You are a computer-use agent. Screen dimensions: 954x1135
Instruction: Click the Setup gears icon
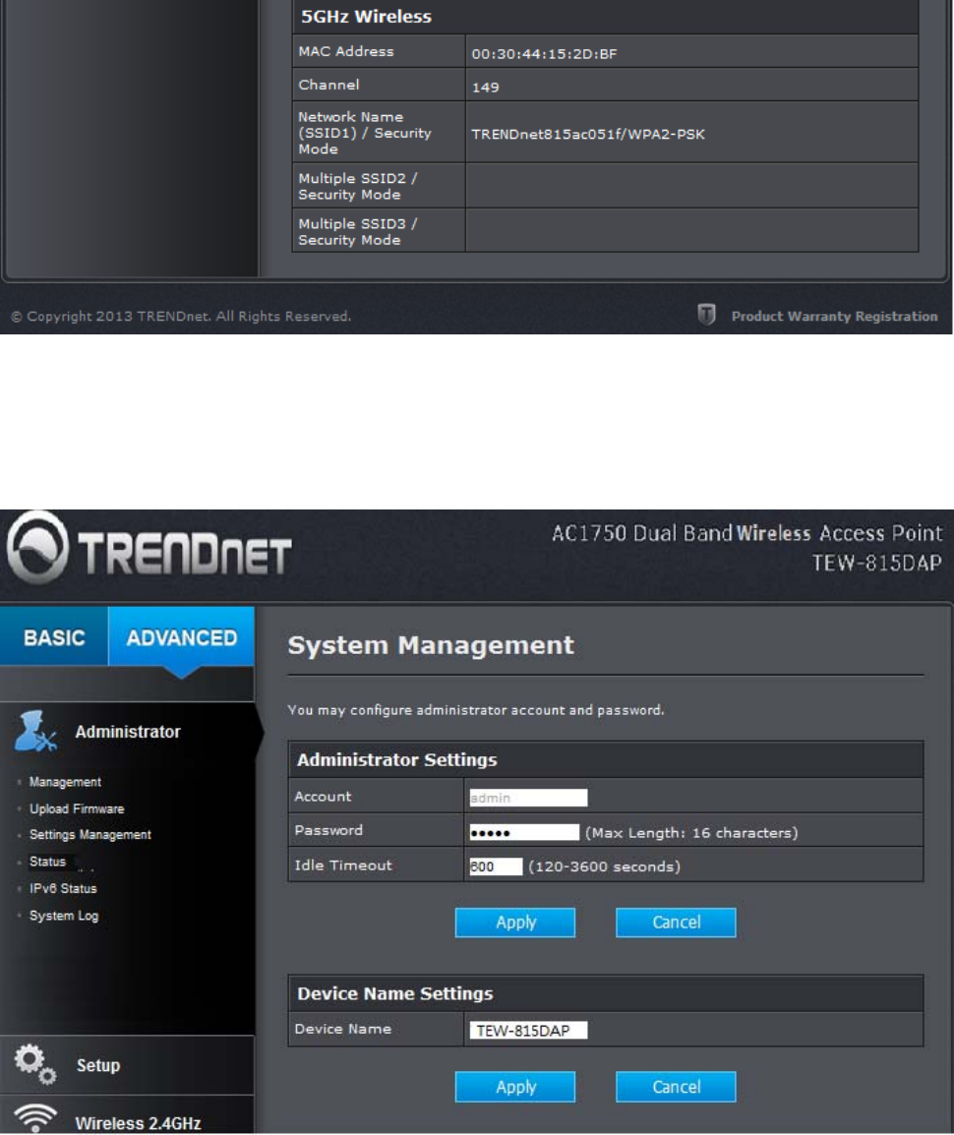34,1064
